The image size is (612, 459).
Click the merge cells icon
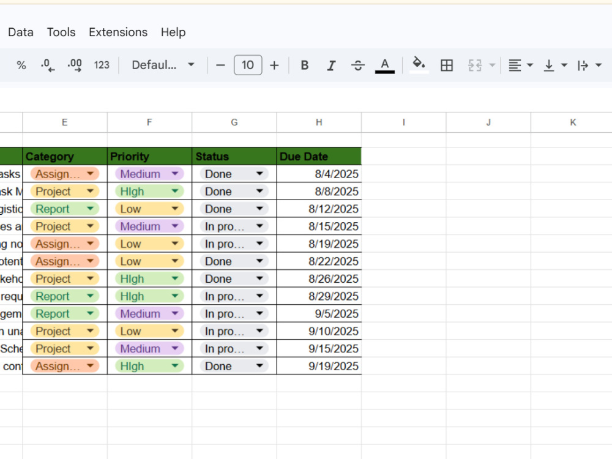[x=475, y=65]
